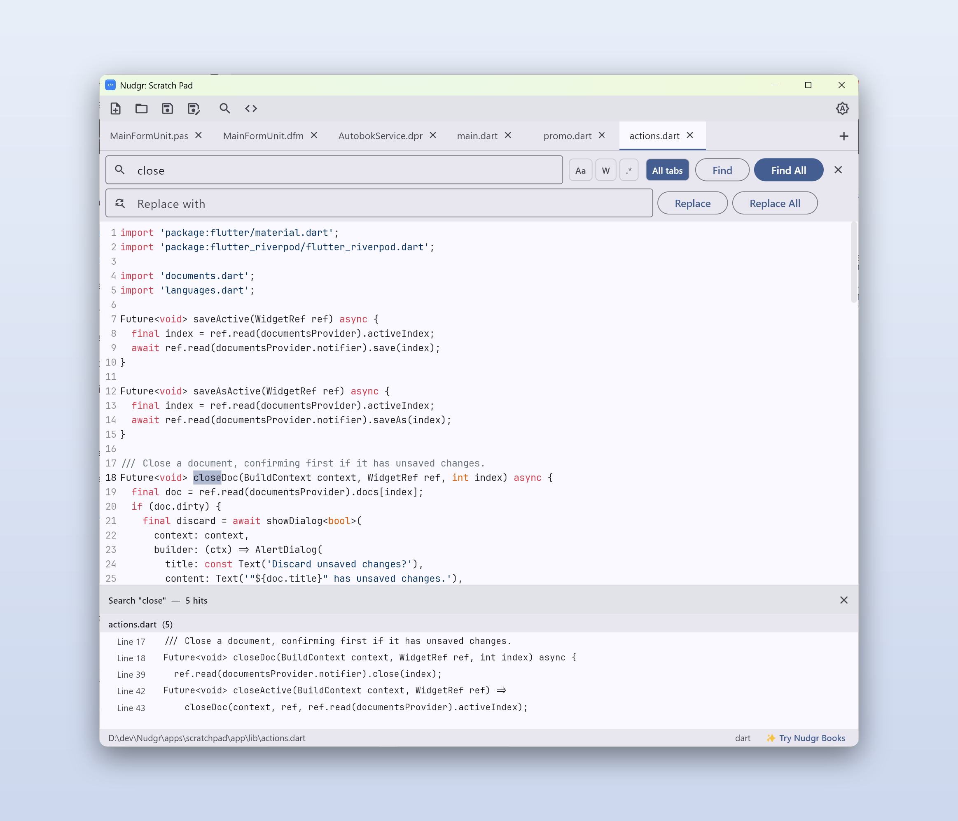Click the New file toolbar icon
Viewport: 958px width, 821px height.
tap(116, 109)
